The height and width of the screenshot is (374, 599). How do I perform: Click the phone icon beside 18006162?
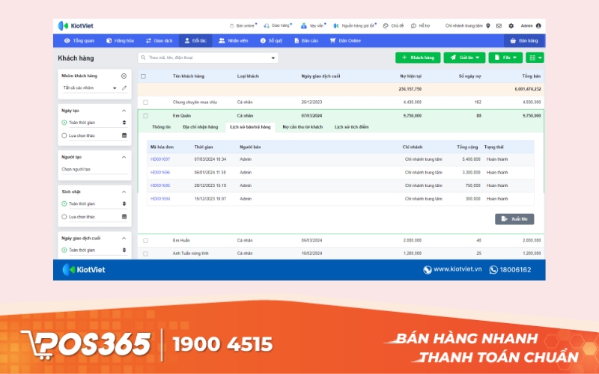[493, 270]
